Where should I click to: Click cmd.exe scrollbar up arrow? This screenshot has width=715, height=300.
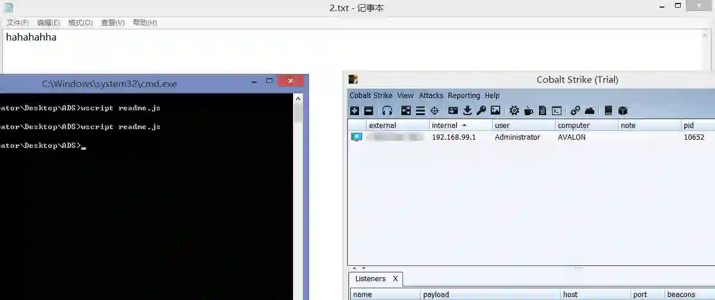click(298, 99)
